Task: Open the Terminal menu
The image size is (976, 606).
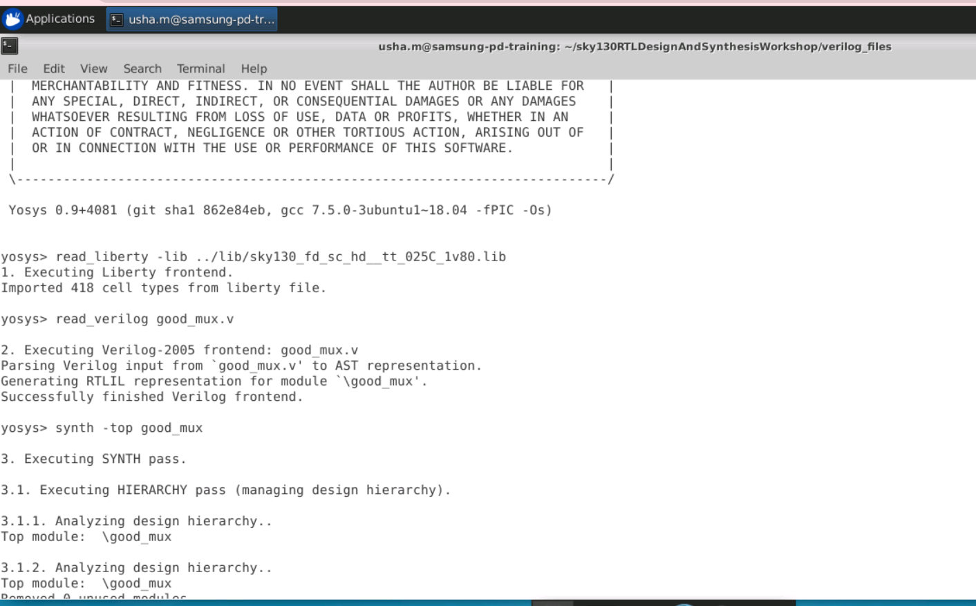Action: pyautogui.click(x=200, y=68)
